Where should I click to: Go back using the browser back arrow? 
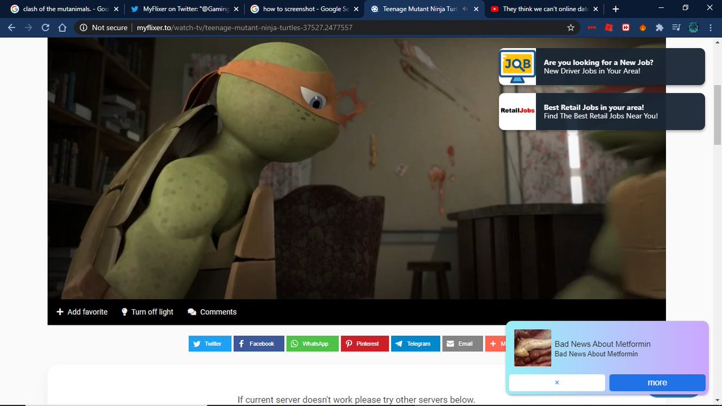(x=11, y=28)
